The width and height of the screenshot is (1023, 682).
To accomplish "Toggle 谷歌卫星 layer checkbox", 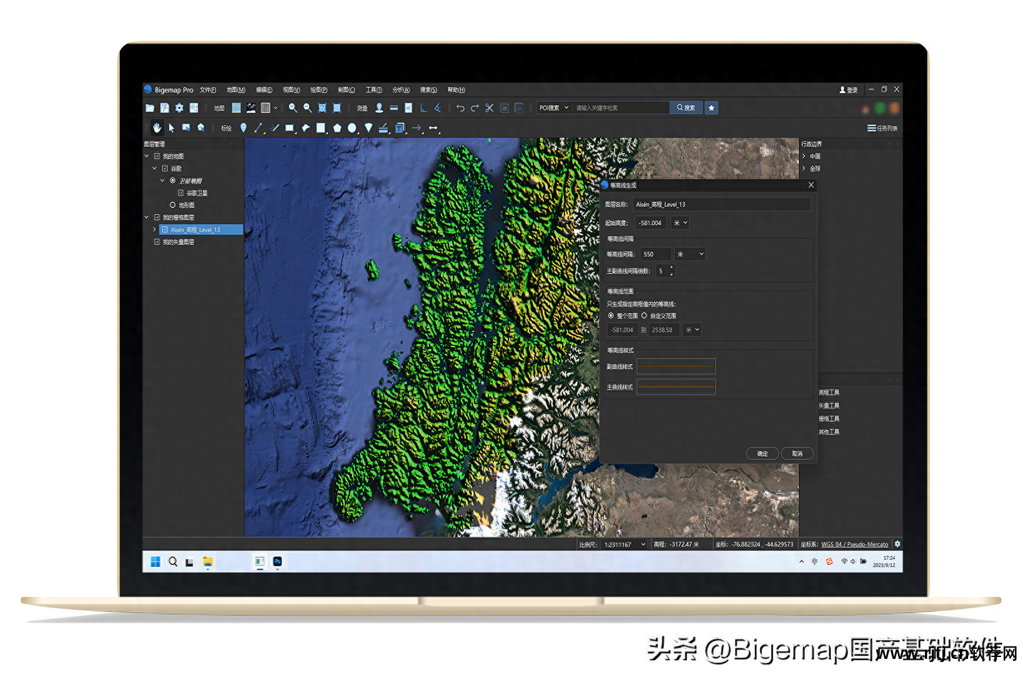I will 181,193.
